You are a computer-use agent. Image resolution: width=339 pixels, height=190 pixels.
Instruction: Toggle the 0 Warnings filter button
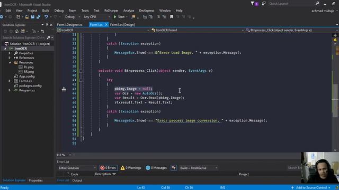click(x=131, y=168)
